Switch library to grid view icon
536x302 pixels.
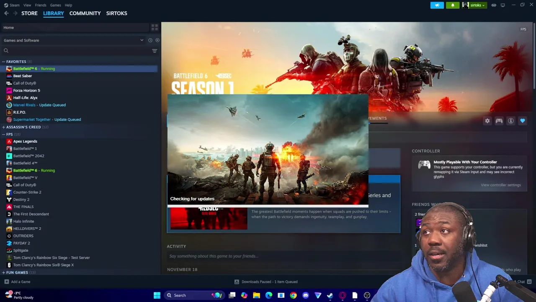click(x=155, y=28)
